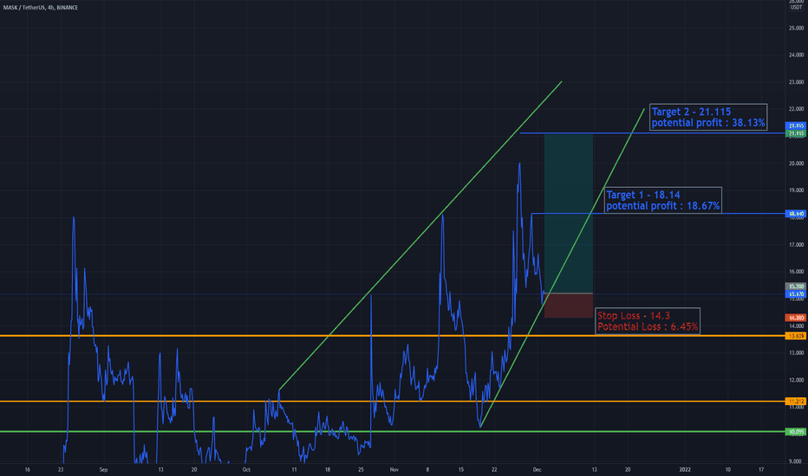Screen dimensions: 808x476
Task: Click the orange 11.212 price tag
Action: (796, 402)
